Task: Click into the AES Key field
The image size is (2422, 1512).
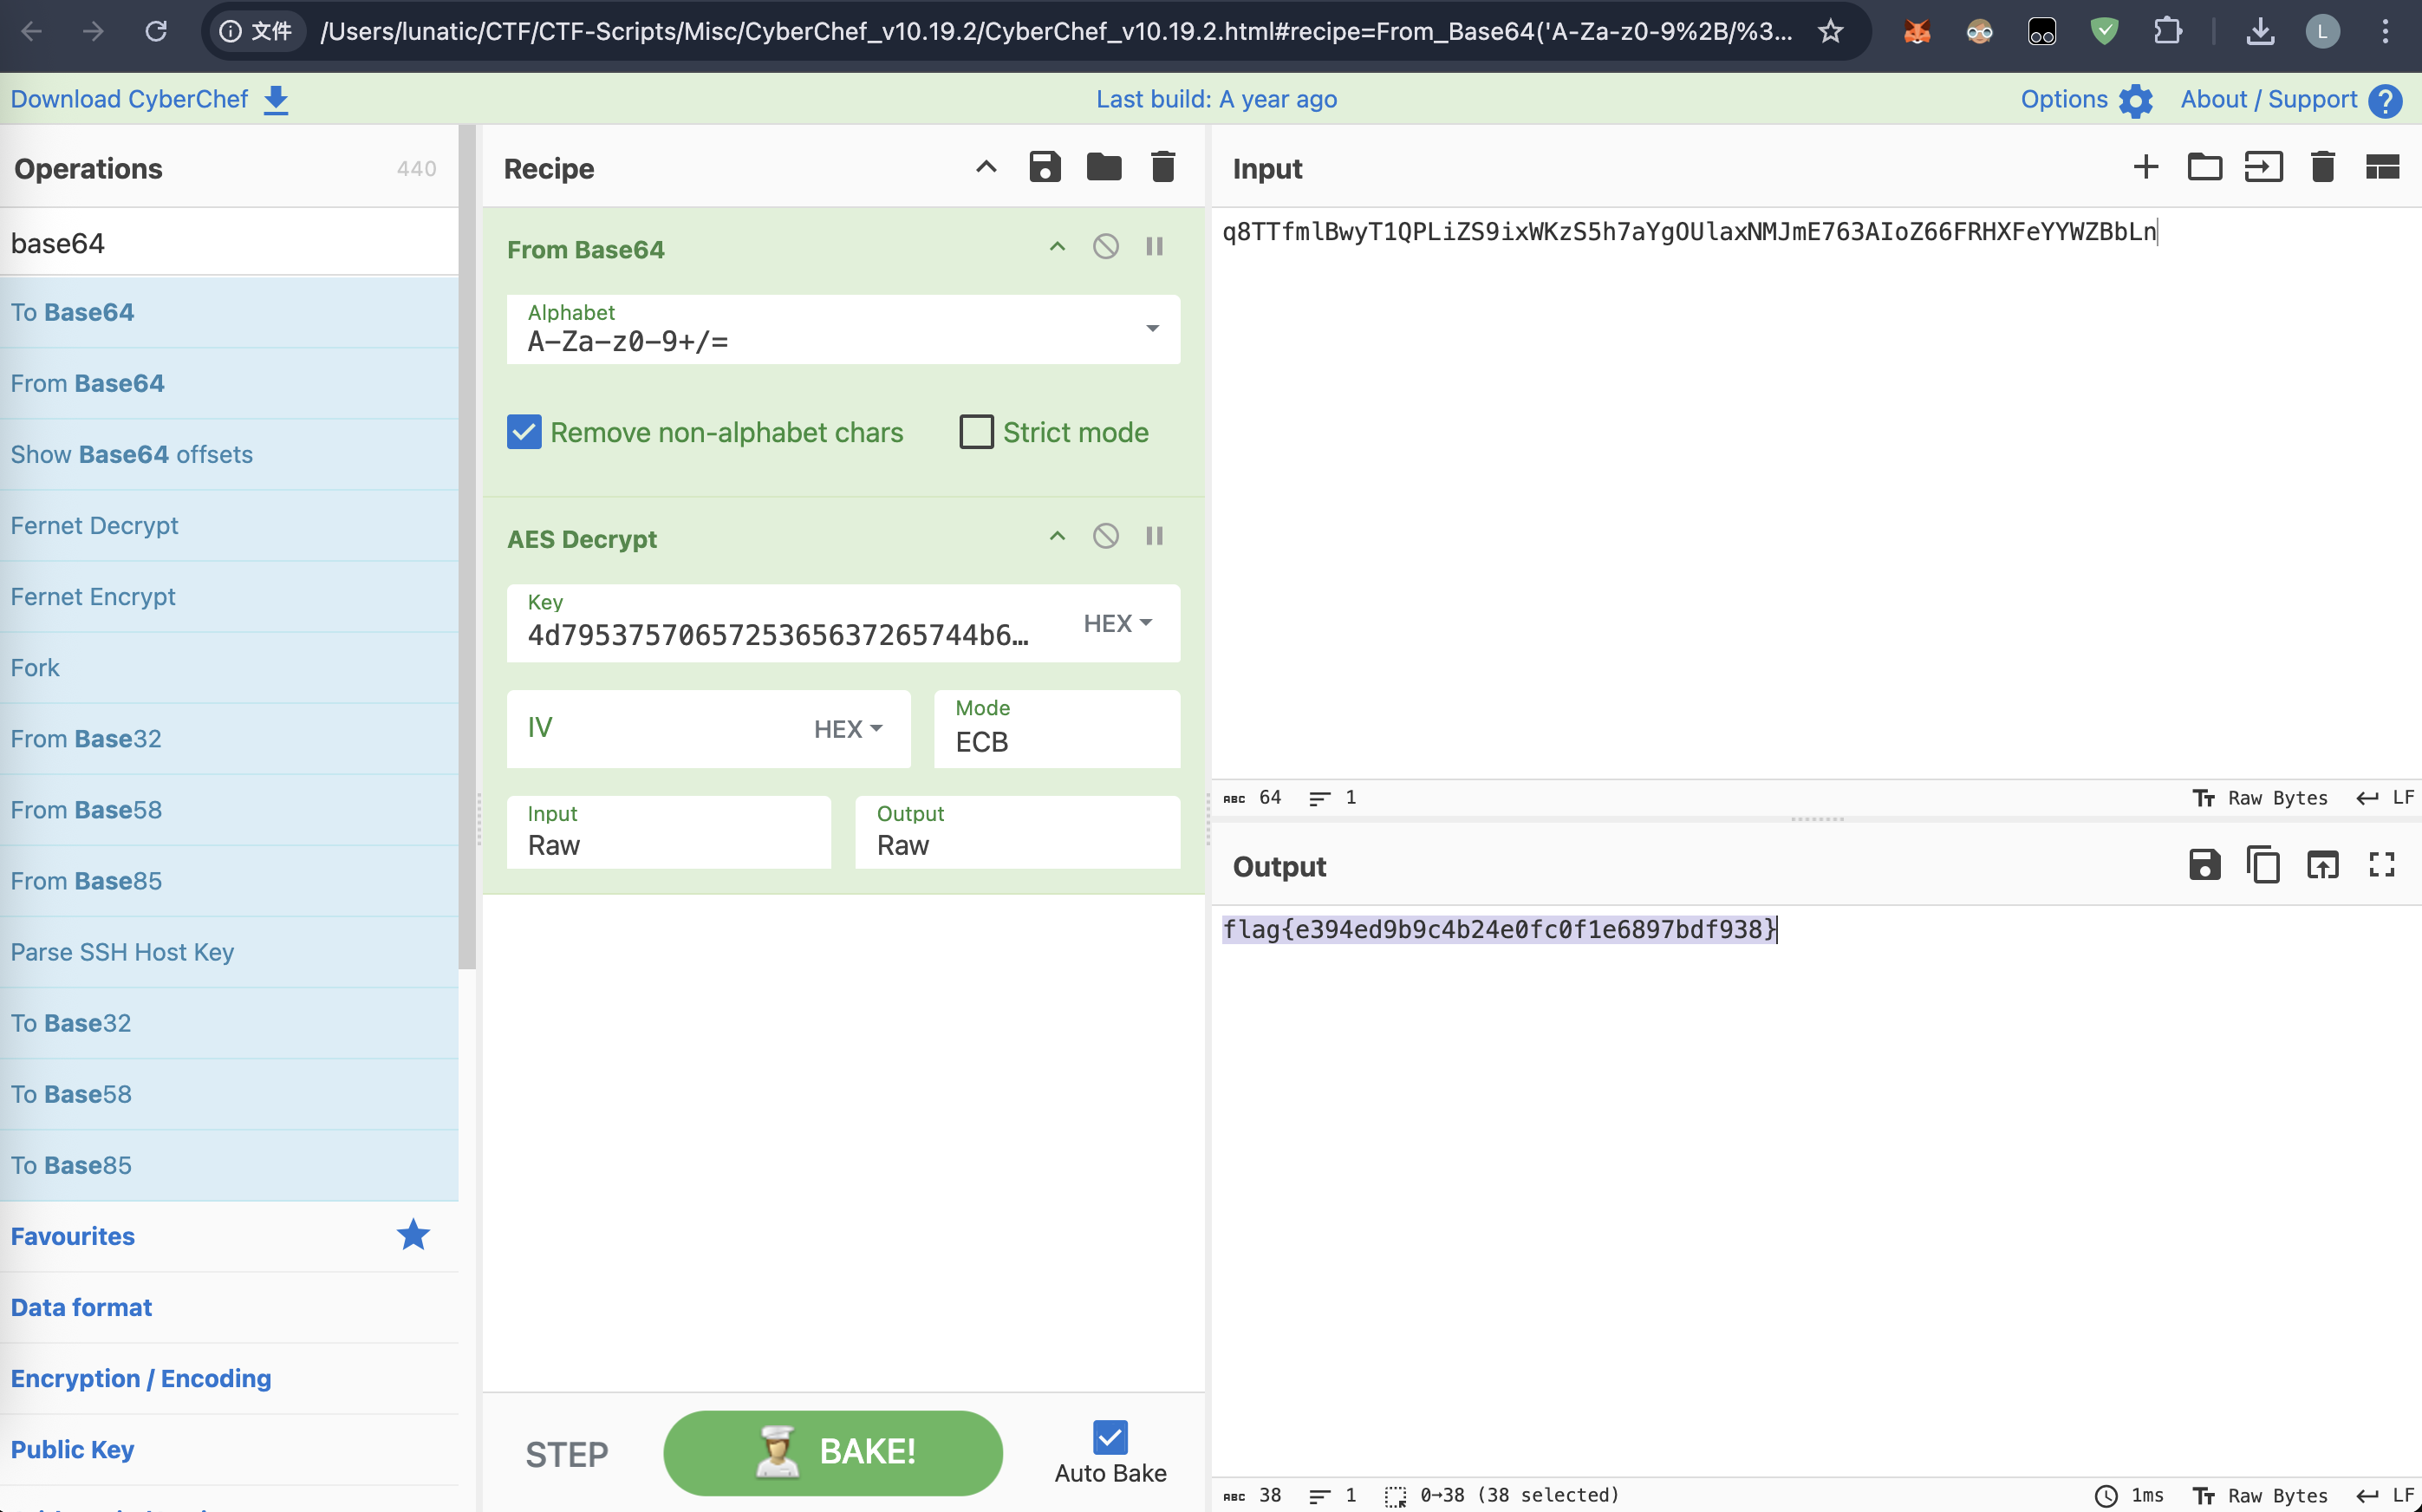Action: pos(779,635)
